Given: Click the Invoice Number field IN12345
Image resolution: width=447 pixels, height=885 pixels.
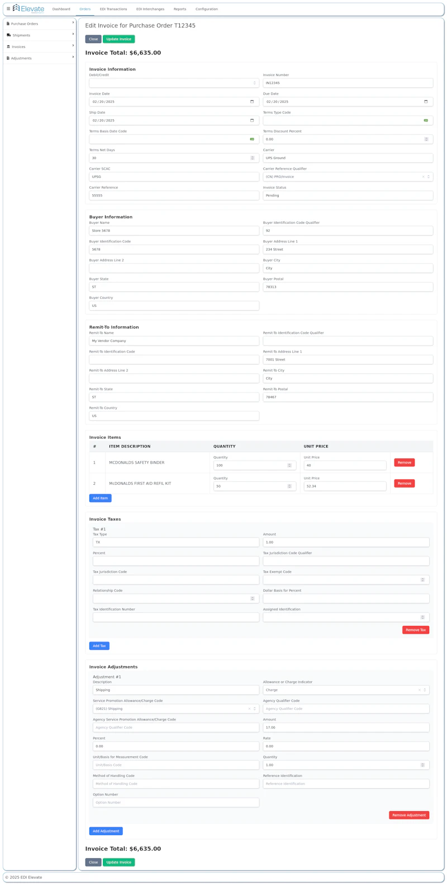Looking at the screenshot, I should 348,83.
